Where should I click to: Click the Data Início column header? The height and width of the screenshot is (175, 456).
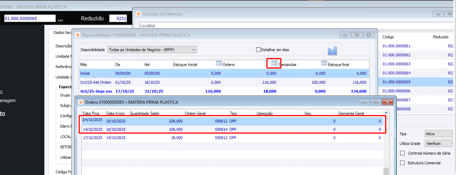coord(116,113)
